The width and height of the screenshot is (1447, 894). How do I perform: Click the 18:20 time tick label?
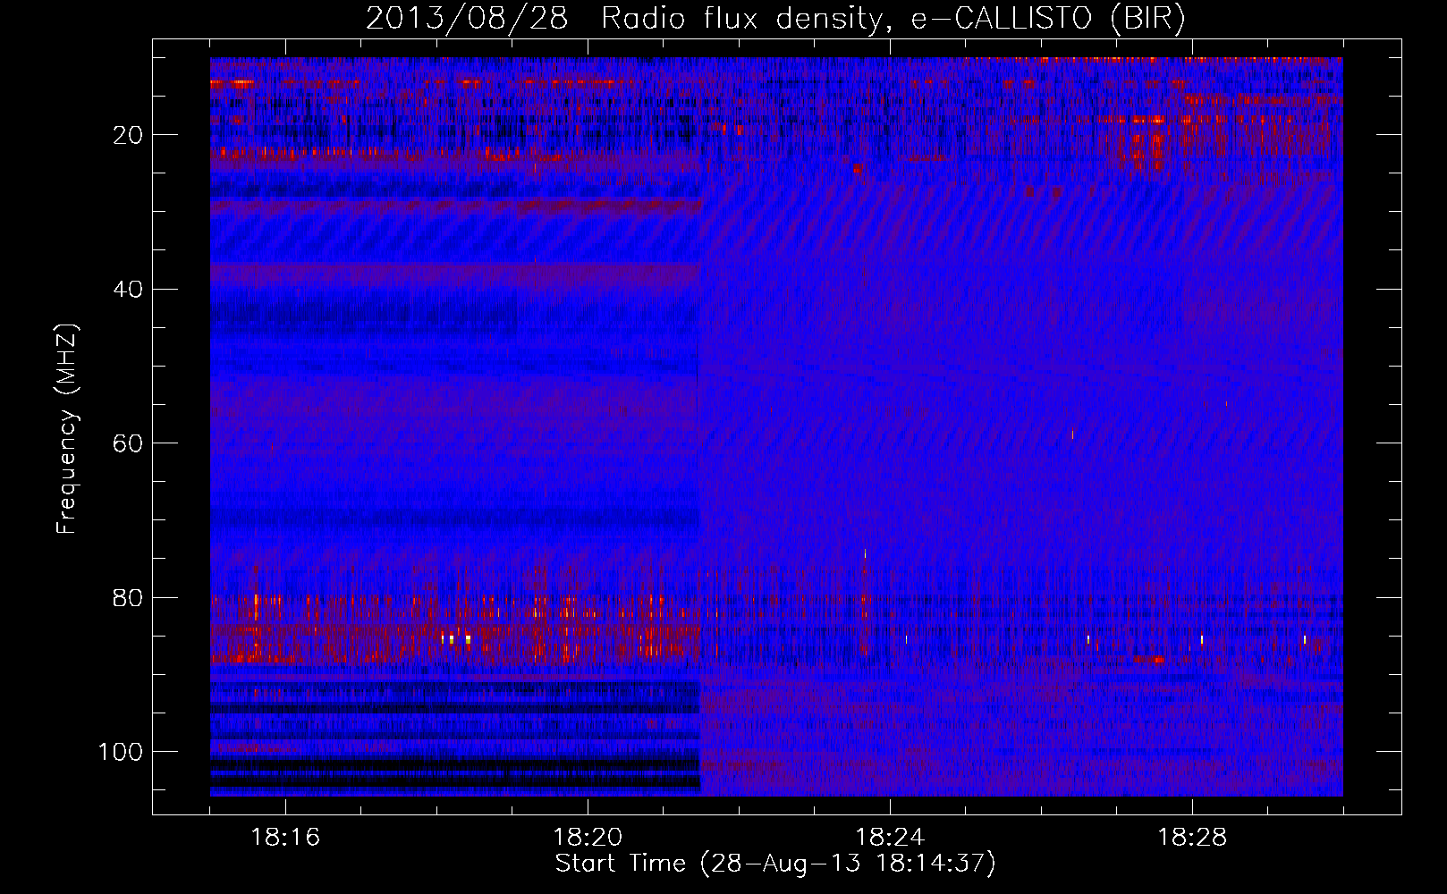588,838
